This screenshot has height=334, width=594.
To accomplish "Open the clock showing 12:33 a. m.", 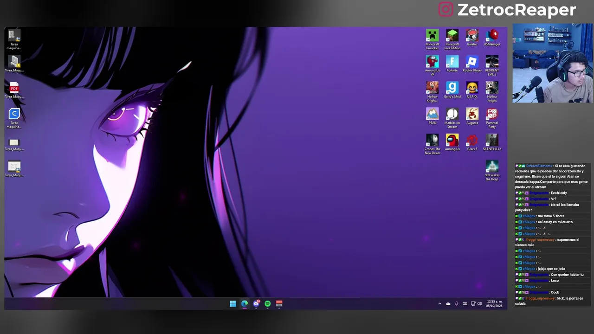I will tap(494, 303).
